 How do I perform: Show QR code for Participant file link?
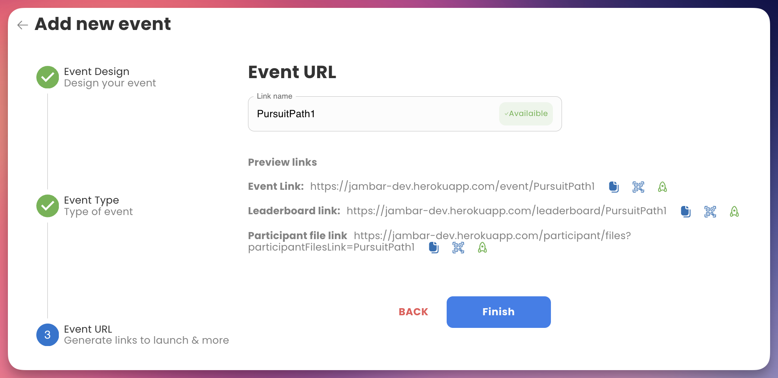(458, 247)
